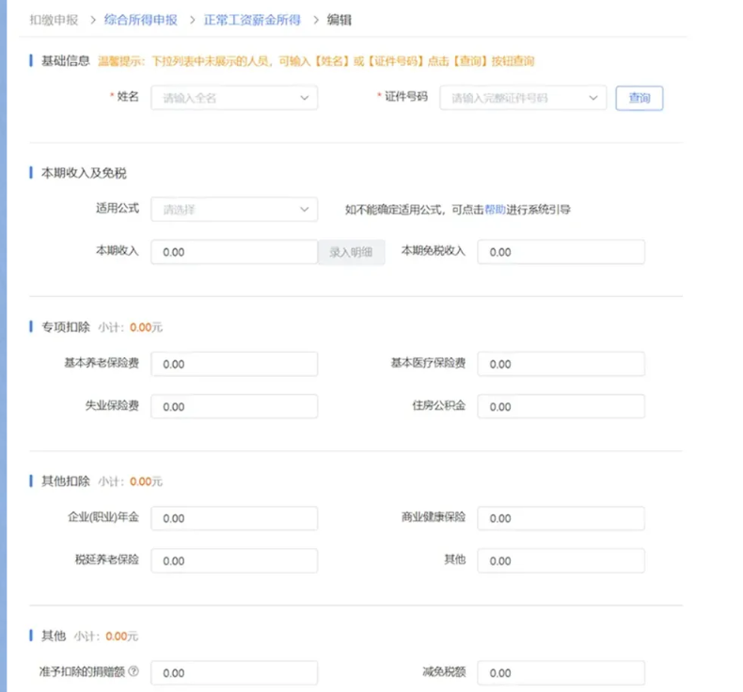Click the 帮助 link
The height and width of the screenshot is (692, 743).
(495, 210)
